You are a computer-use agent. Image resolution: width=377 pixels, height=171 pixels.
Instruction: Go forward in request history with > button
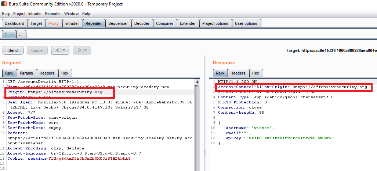(x=79, y=50)
